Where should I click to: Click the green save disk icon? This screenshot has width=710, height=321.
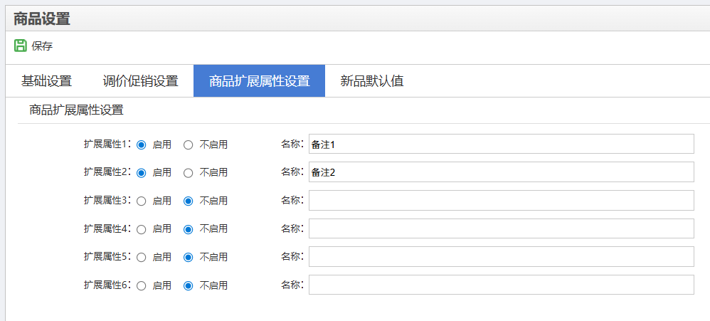point(20,46)
